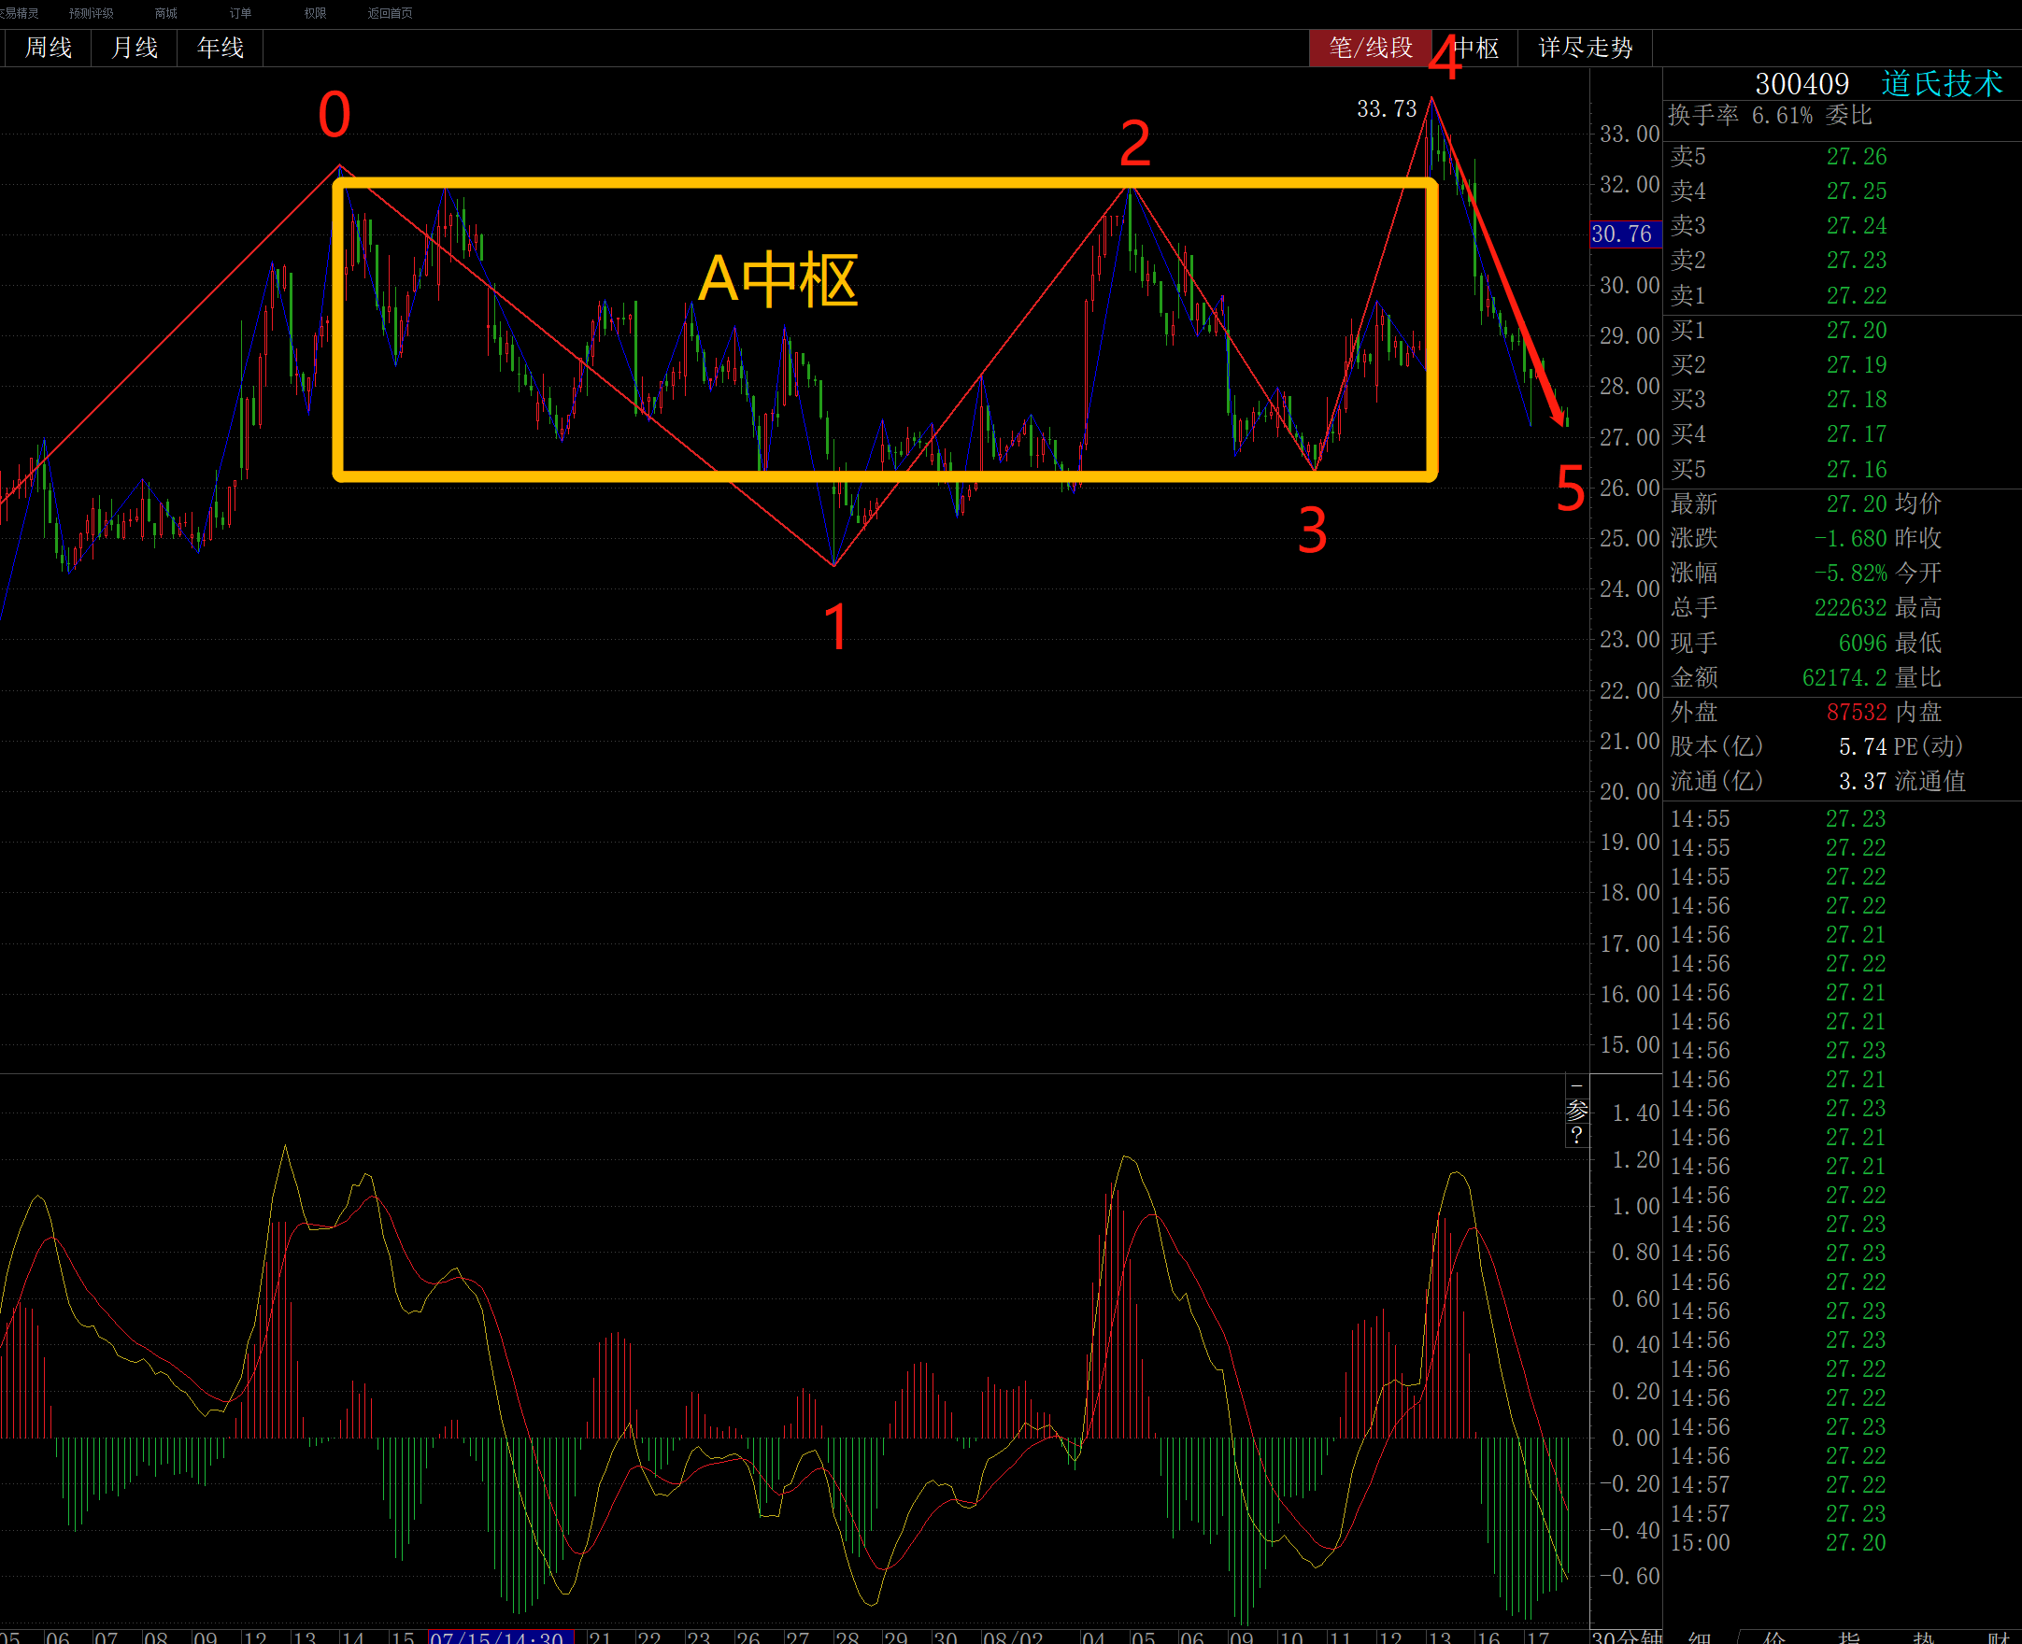Image resolution: width=2022 pixels, height=1644 pixels.
Task: Select the 中枢 tab
Action: coord(1475,48)
